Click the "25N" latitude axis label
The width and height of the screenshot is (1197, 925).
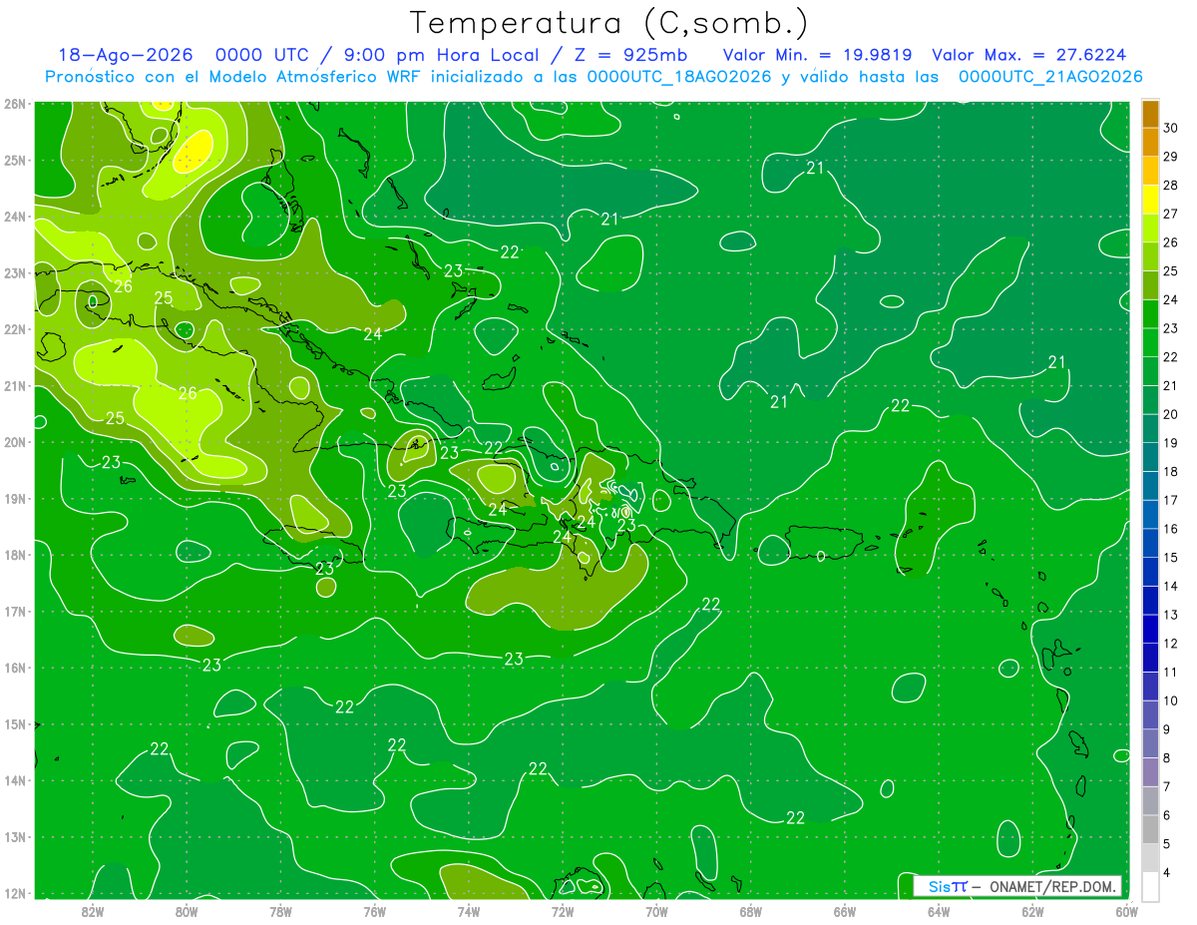(15, 160)
